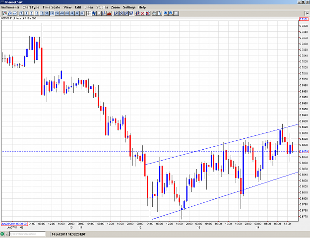Click the NZD/CHF 1 hour chart title

point(18,18)
